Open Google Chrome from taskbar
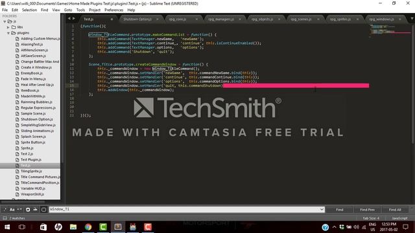415x233 pixels. 88,227
